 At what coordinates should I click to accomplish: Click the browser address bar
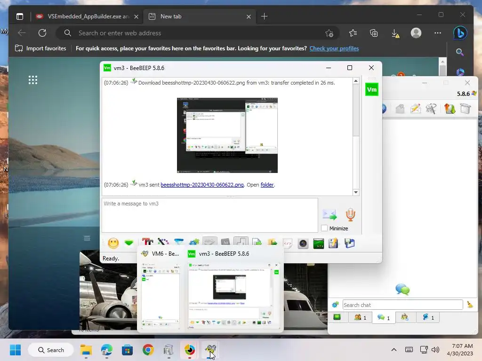coord(197,33)
